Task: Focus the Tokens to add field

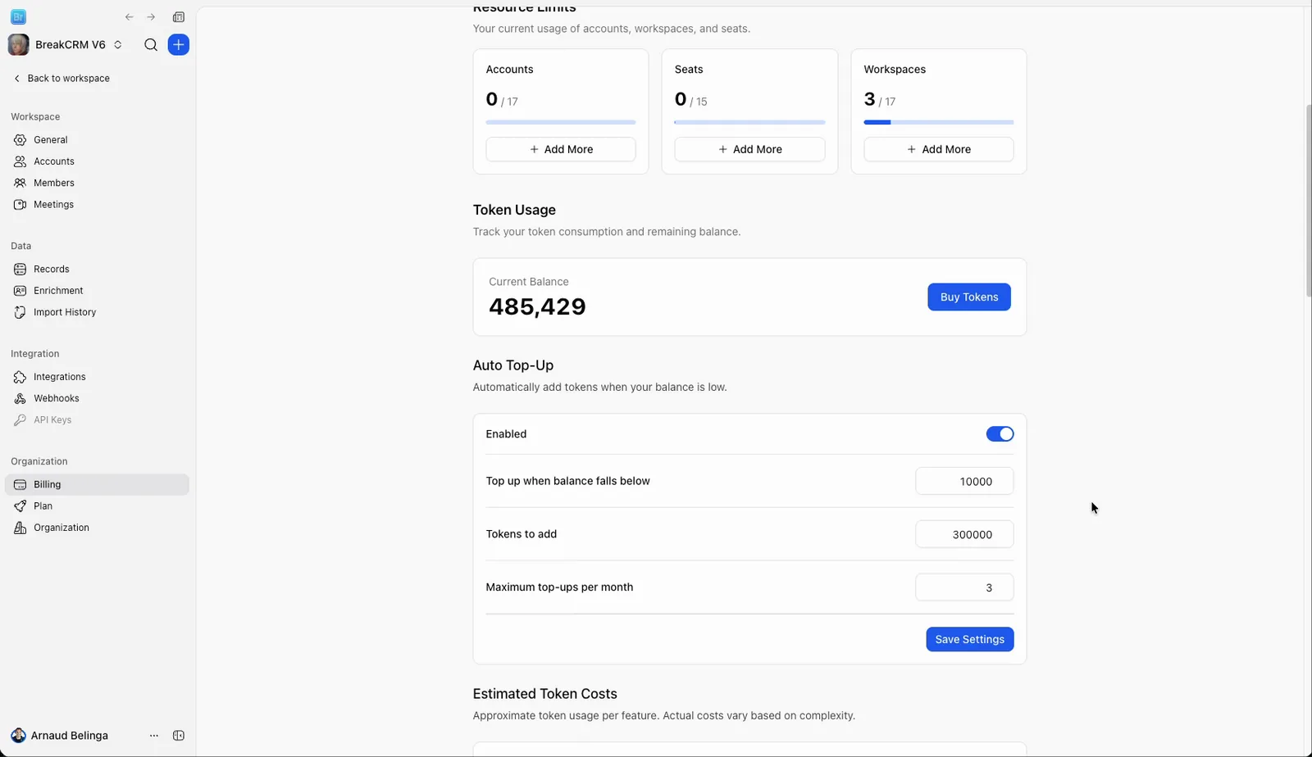Action: coord(964,534)
